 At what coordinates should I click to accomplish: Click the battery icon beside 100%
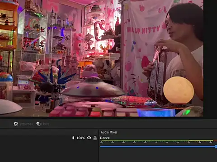pyautogui.click(x=73, y=138)
